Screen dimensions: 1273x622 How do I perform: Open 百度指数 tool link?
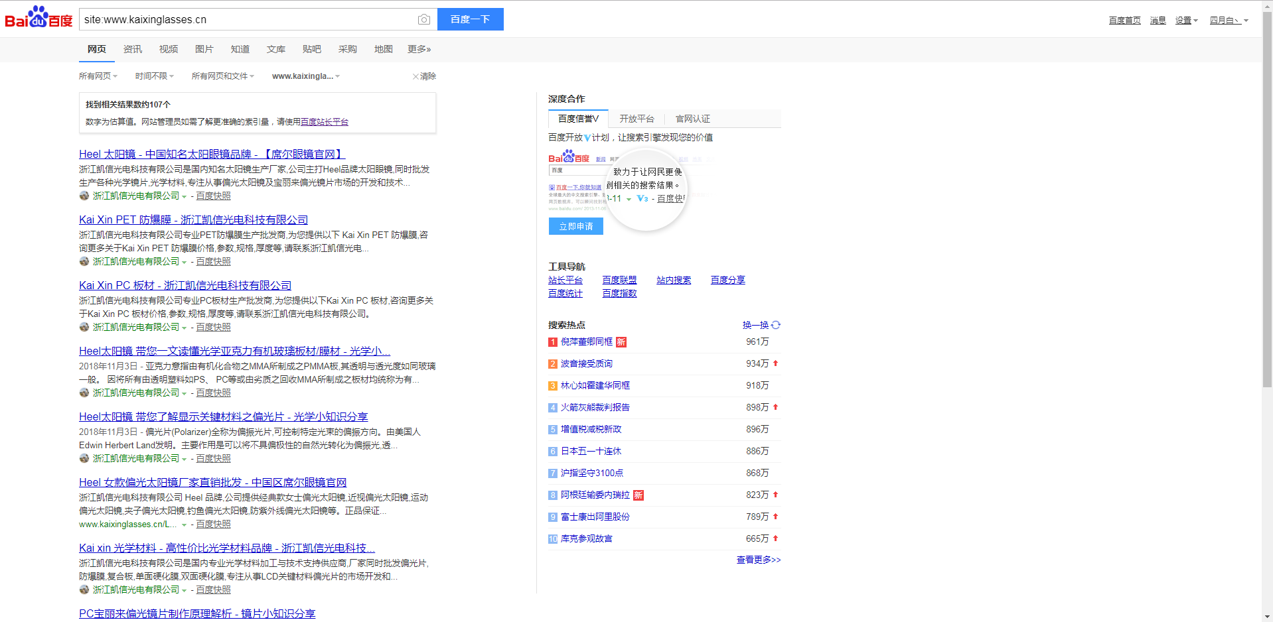pos(619,293)
